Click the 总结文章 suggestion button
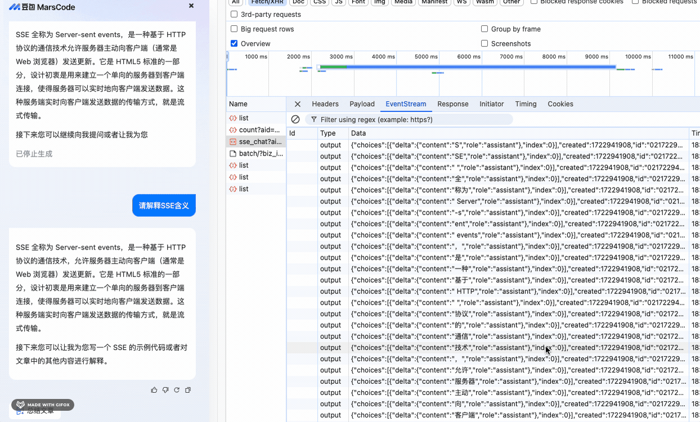700x422 pixels. (36, 411)
